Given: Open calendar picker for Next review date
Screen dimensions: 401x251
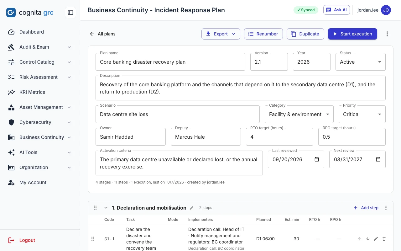Looking at the screenshot, I should 378,159.
